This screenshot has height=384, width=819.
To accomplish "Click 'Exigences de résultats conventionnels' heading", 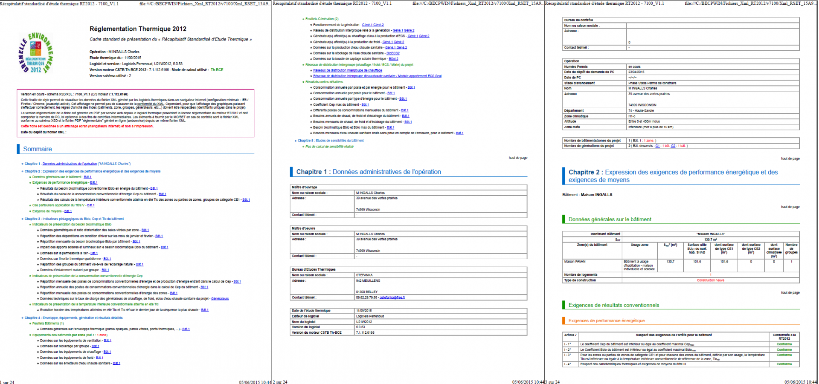I will coord(613,305).
